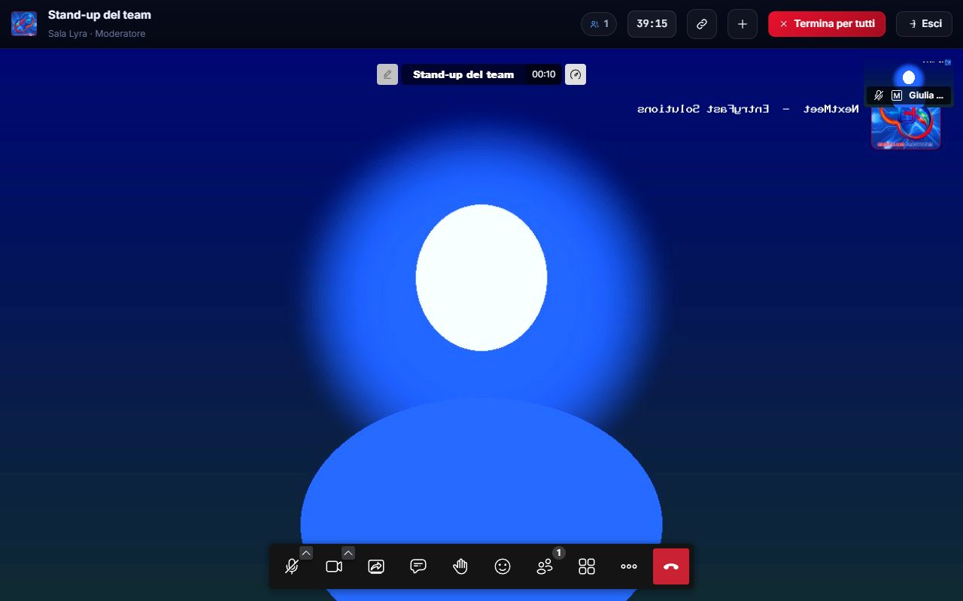Click the 39:15 timer in the header

(x=652, y=24)
